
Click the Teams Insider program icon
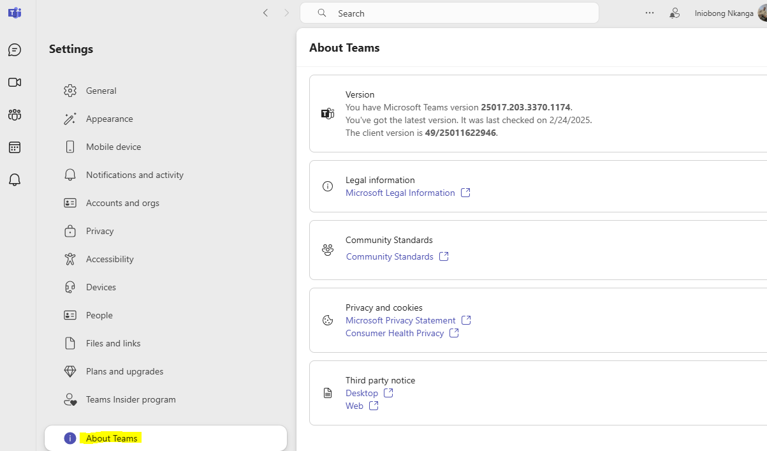70,399
